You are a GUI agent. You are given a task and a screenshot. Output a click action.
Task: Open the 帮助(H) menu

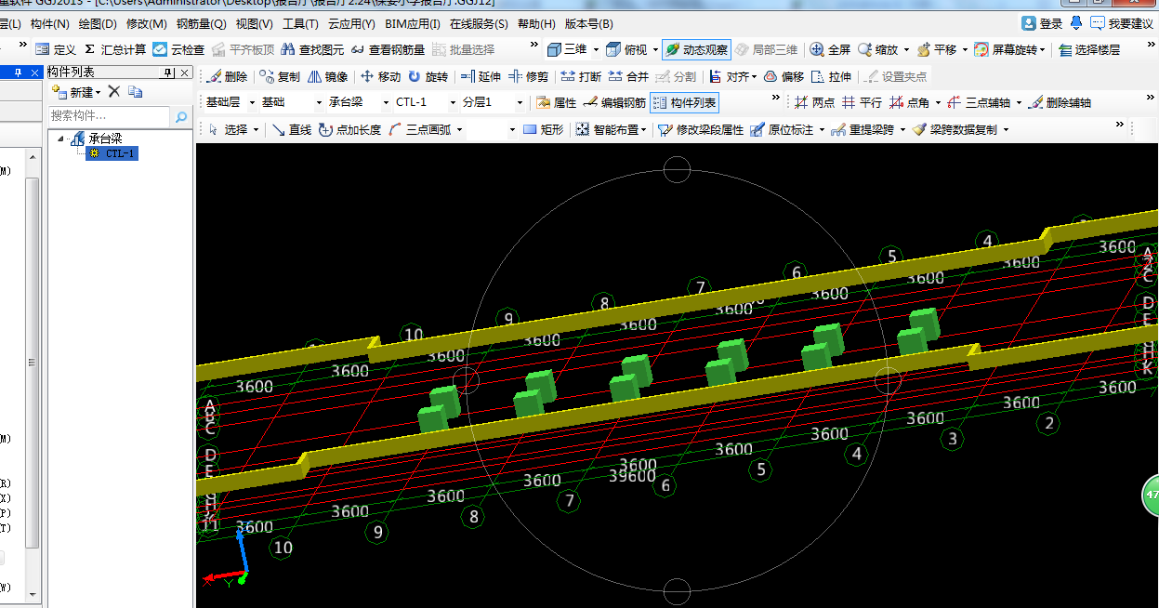coord(536,23)
